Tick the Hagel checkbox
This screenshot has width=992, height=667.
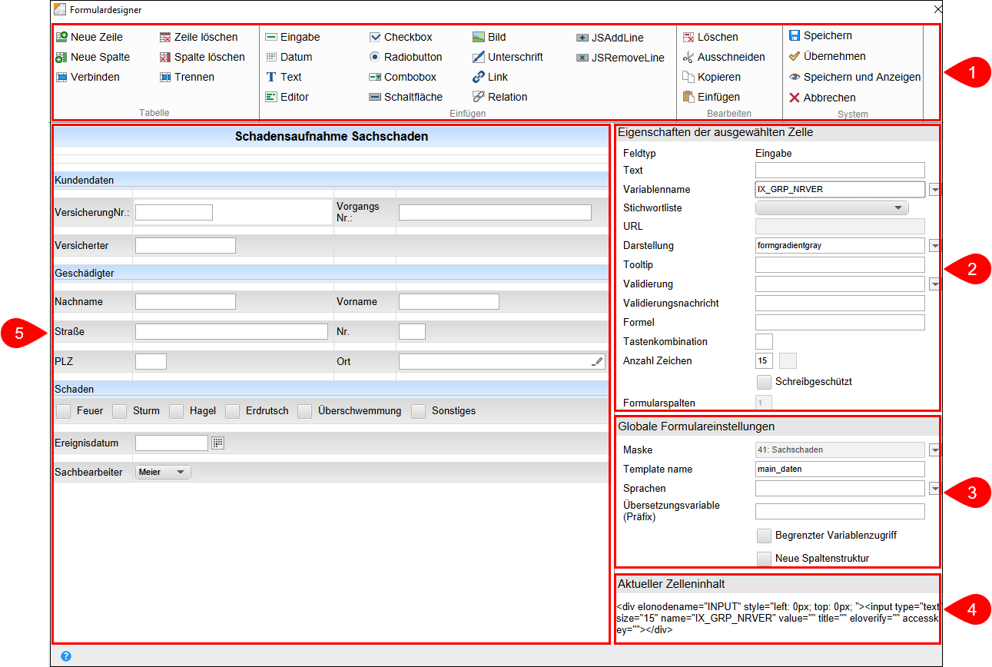pyautogui.click(x=177, y=411)
